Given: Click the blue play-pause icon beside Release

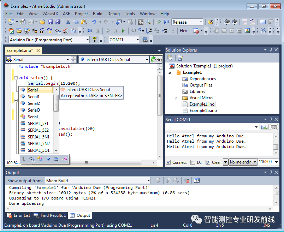Looking at the screenshot, I should (166, 22).
